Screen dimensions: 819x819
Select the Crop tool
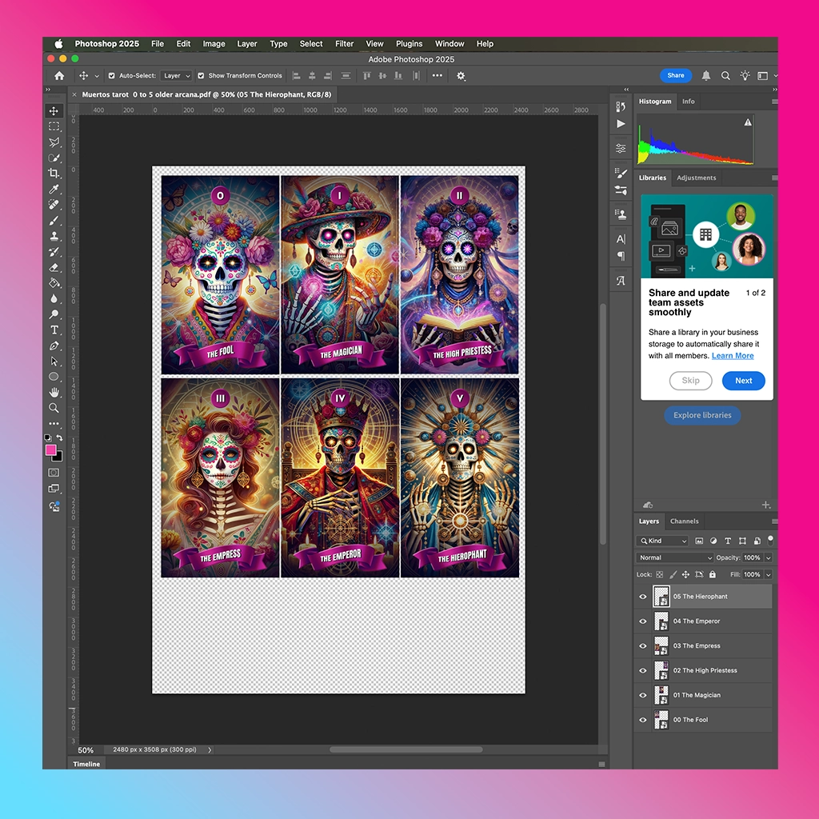[54, 174]
